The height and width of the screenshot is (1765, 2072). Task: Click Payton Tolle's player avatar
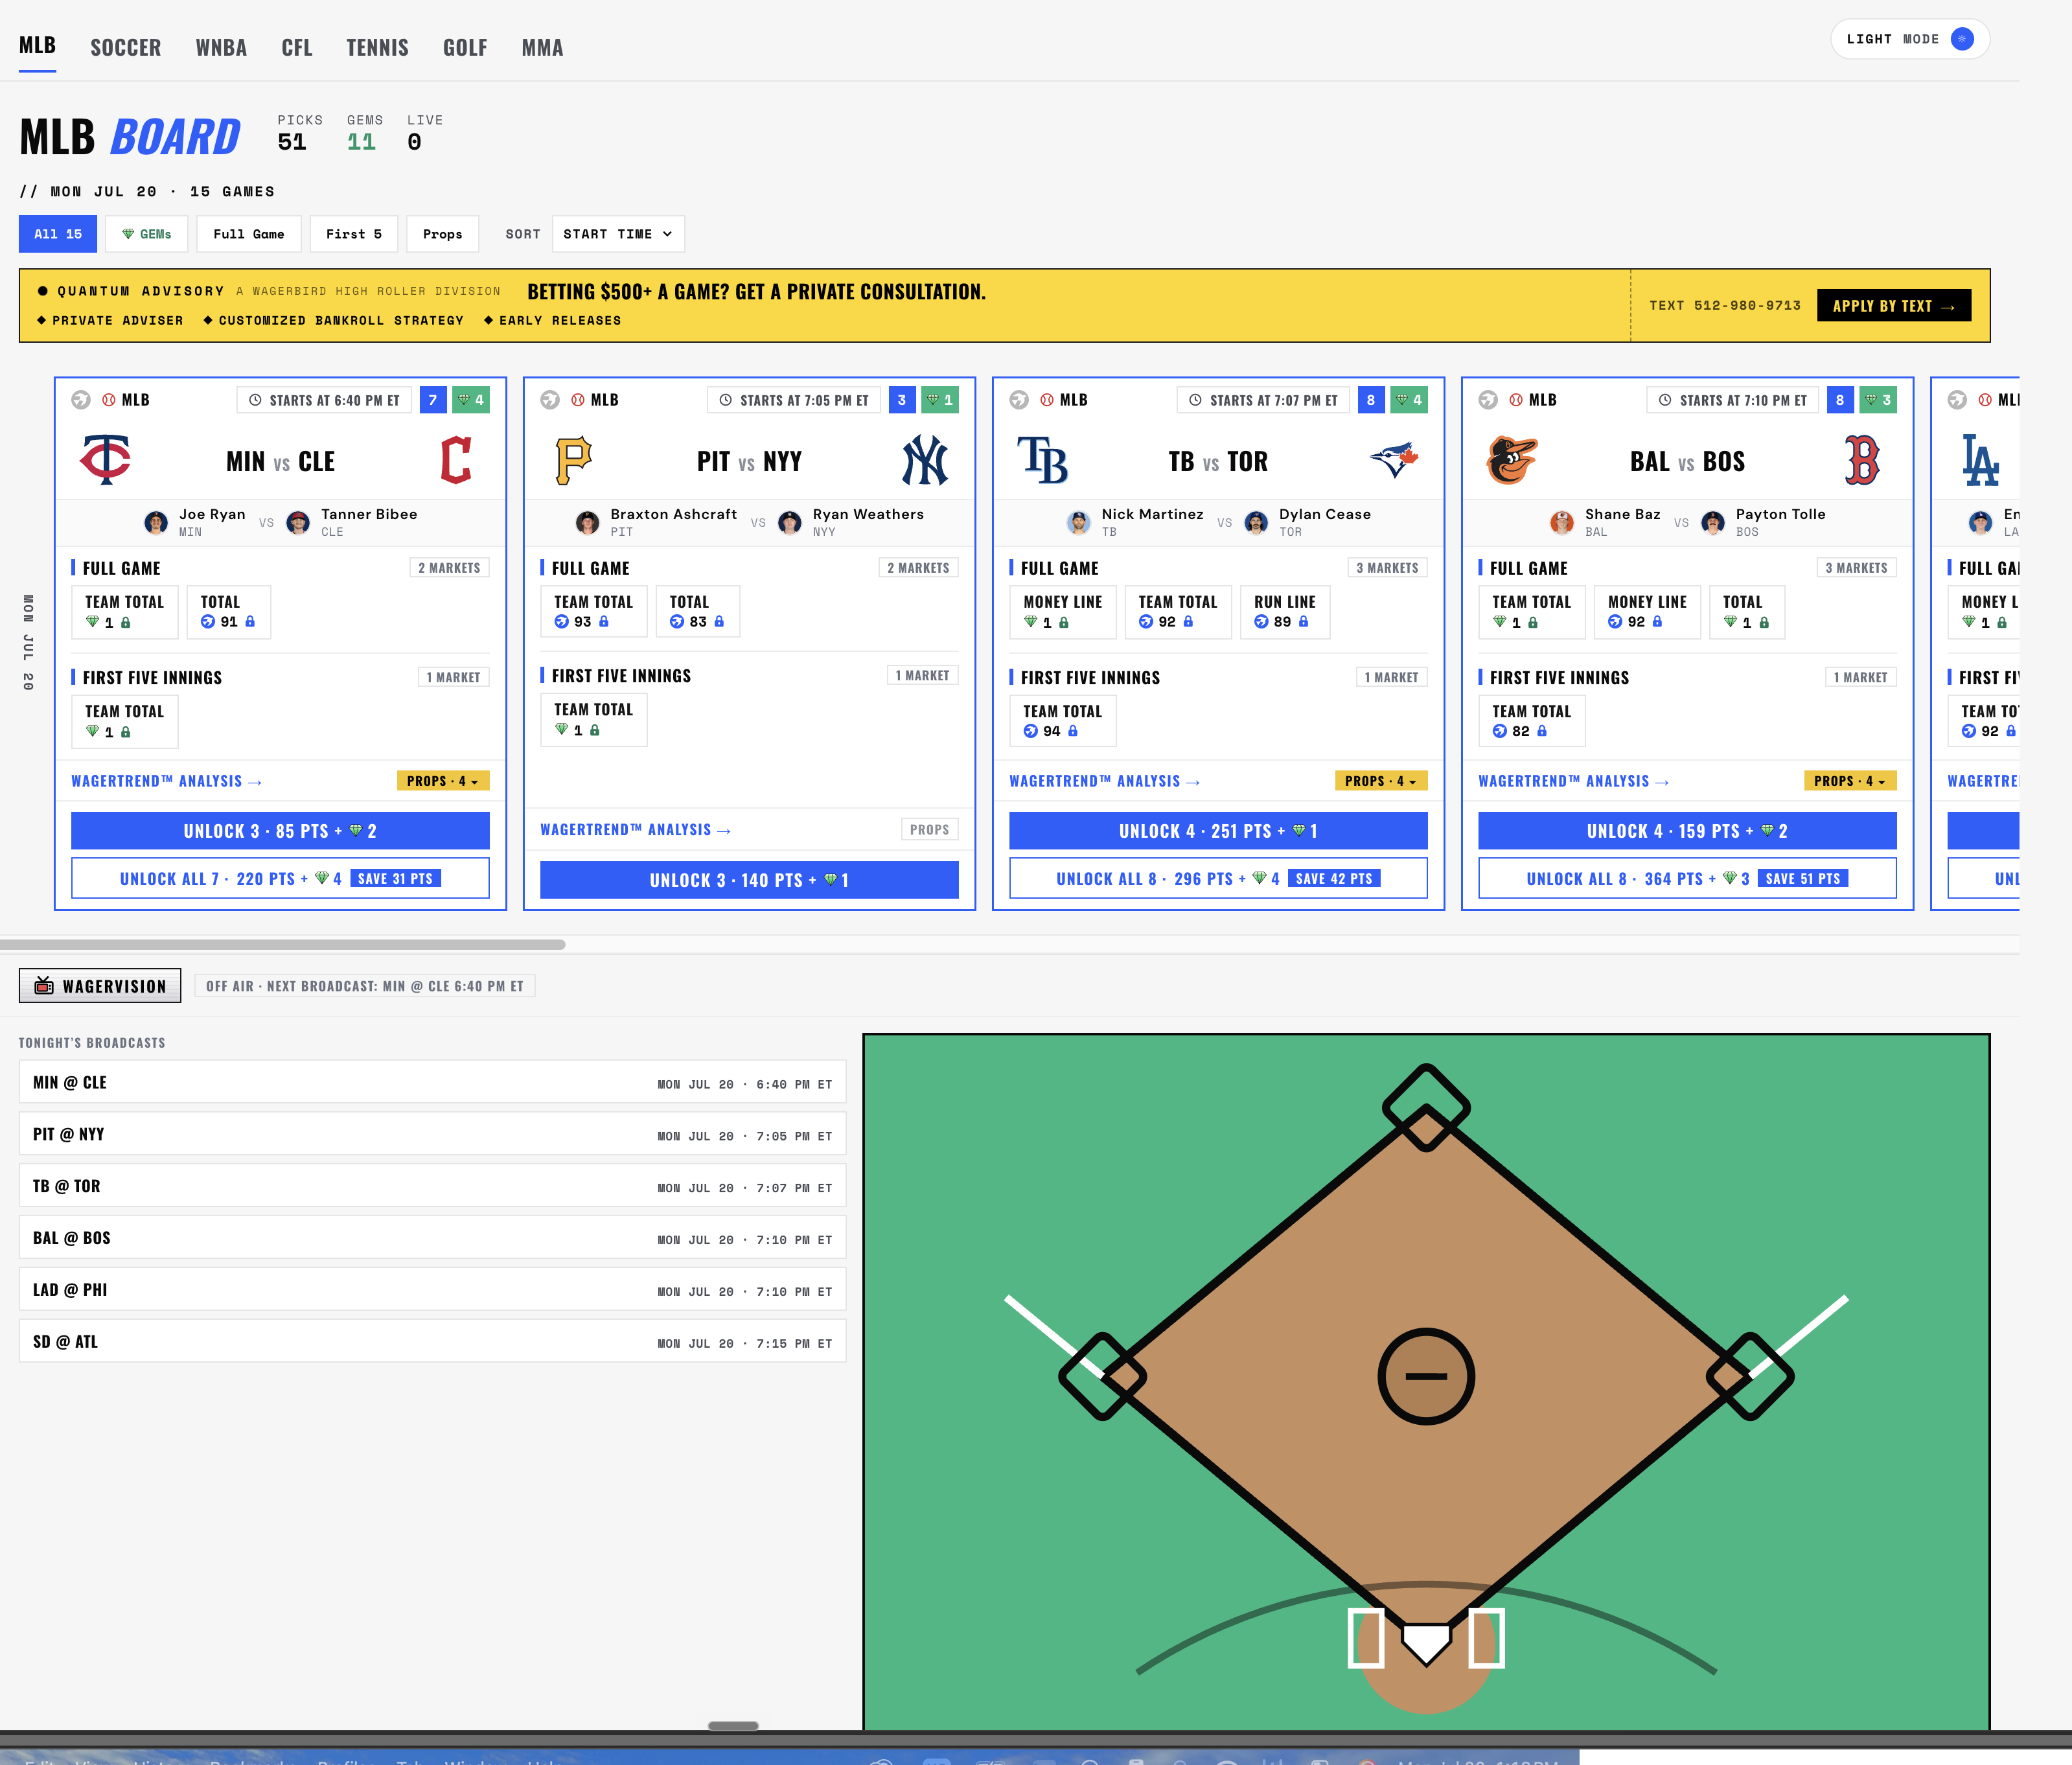click(x=1713, y=522)
